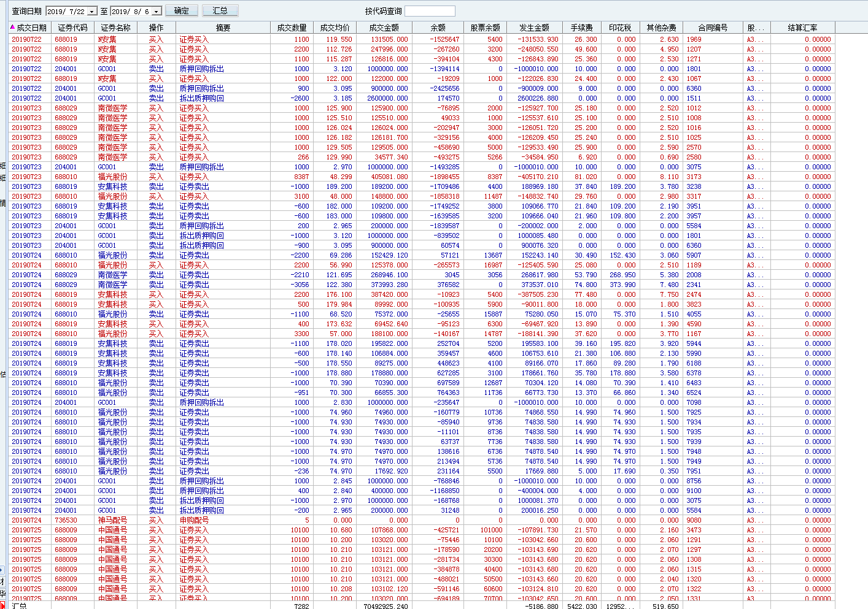Click the 结算汇率 column header

[802, 28]
